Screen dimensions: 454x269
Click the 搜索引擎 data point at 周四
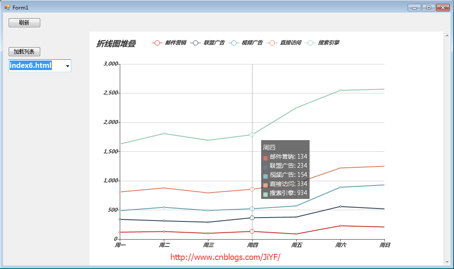(x=252, y=134)
